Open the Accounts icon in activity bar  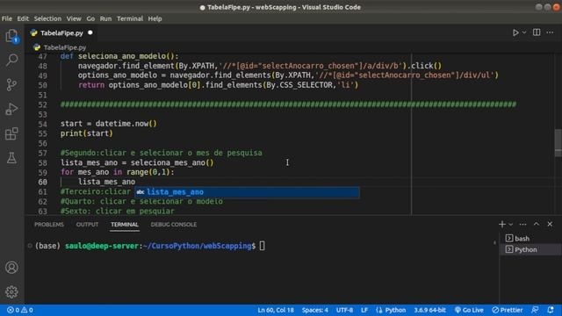11,267
